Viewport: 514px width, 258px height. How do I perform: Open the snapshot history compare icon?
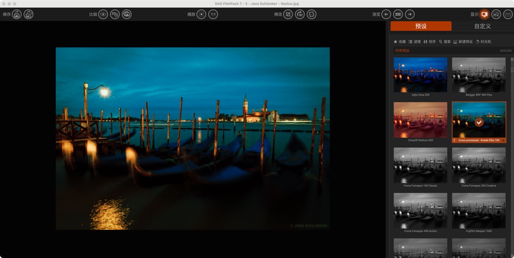coord(115,14)
